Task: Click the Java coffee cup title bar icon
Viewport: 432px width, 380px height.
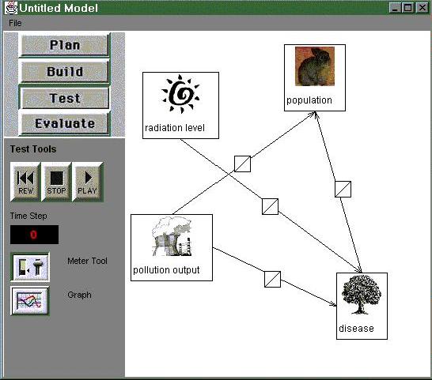Action: pyautogui.click(x=11, y=8)
